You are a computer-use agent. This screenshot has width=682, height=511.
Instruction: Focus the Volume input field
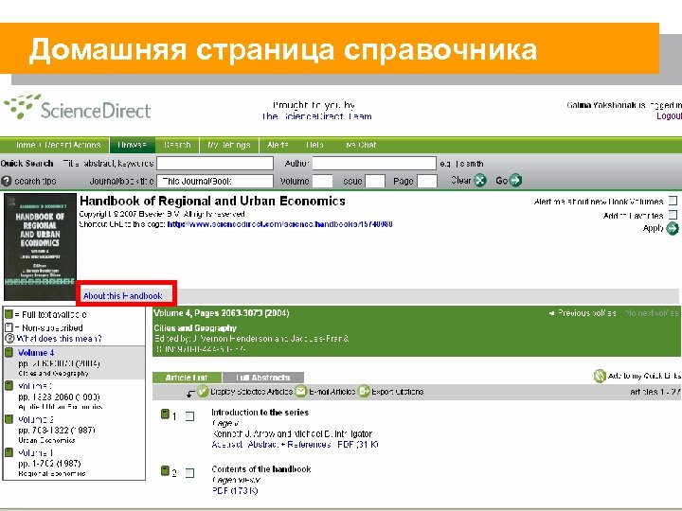pos(322,181)
